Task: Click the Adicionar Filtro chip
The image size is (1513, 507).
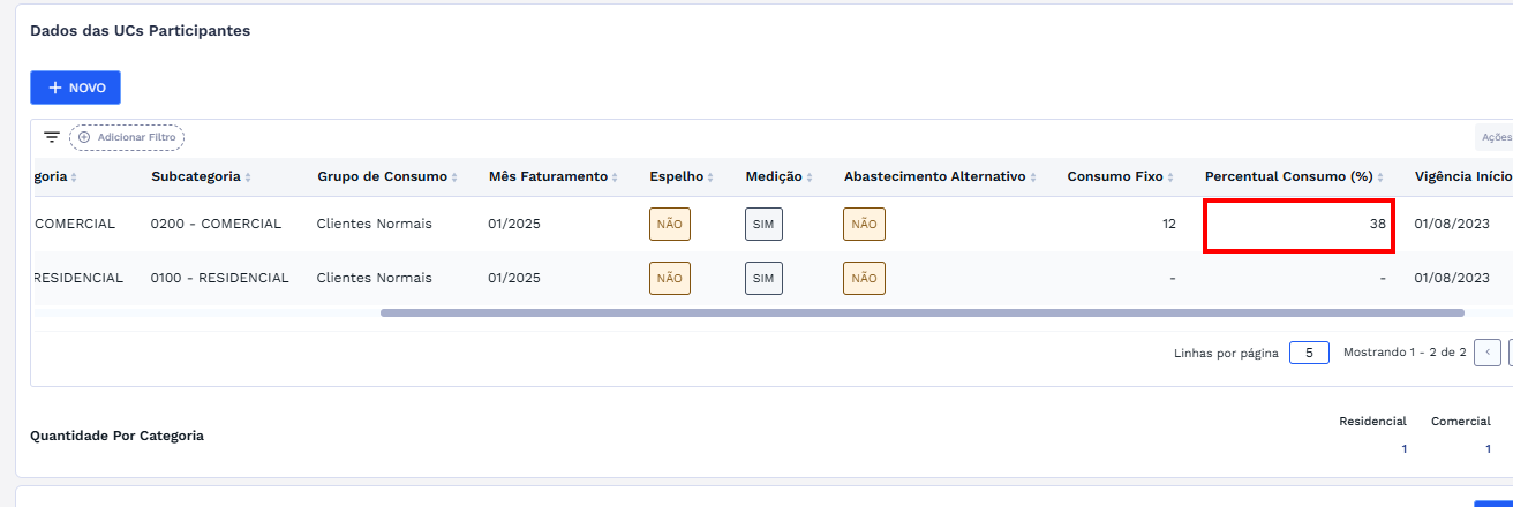Action: click(127, 137)
